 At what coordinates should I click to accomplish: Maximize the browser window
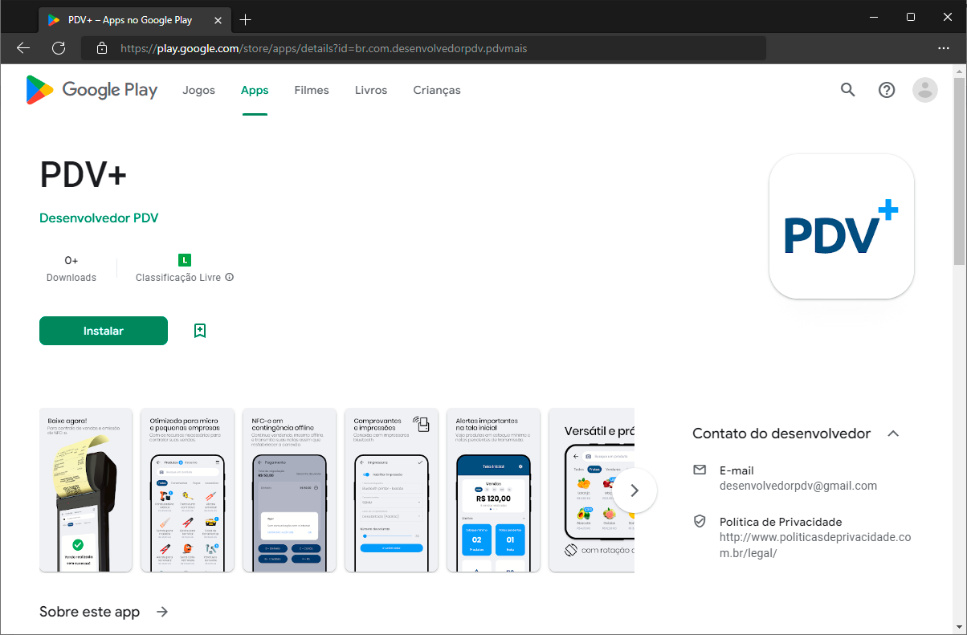point(911,16)
